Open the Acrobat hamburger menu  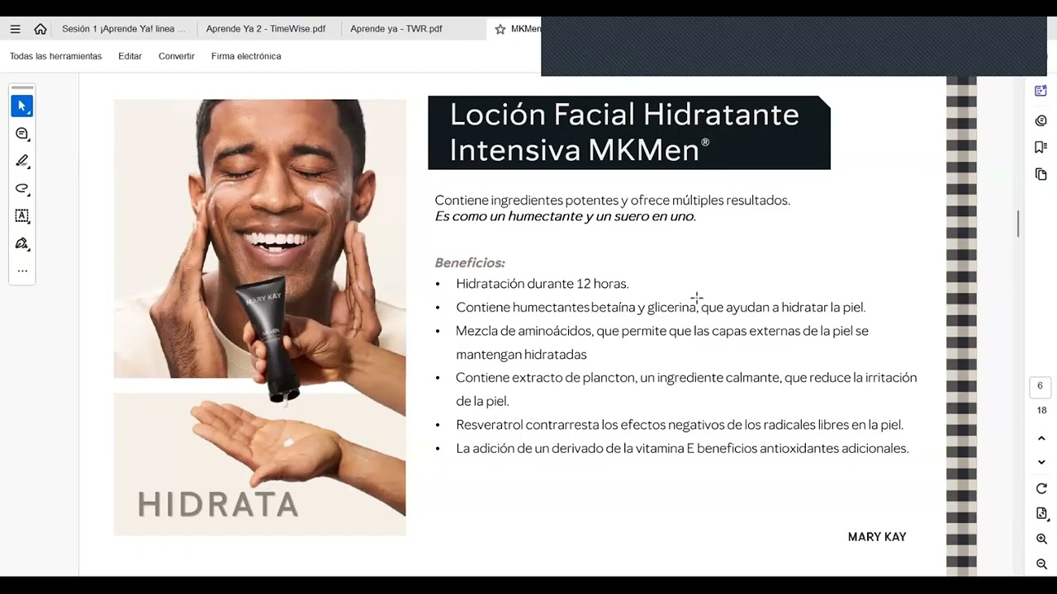(x=15, y=29)
